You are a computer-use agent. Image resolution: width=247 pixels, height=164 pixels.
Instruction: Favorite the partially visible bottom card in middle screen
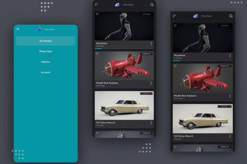(x=97, y=133)
